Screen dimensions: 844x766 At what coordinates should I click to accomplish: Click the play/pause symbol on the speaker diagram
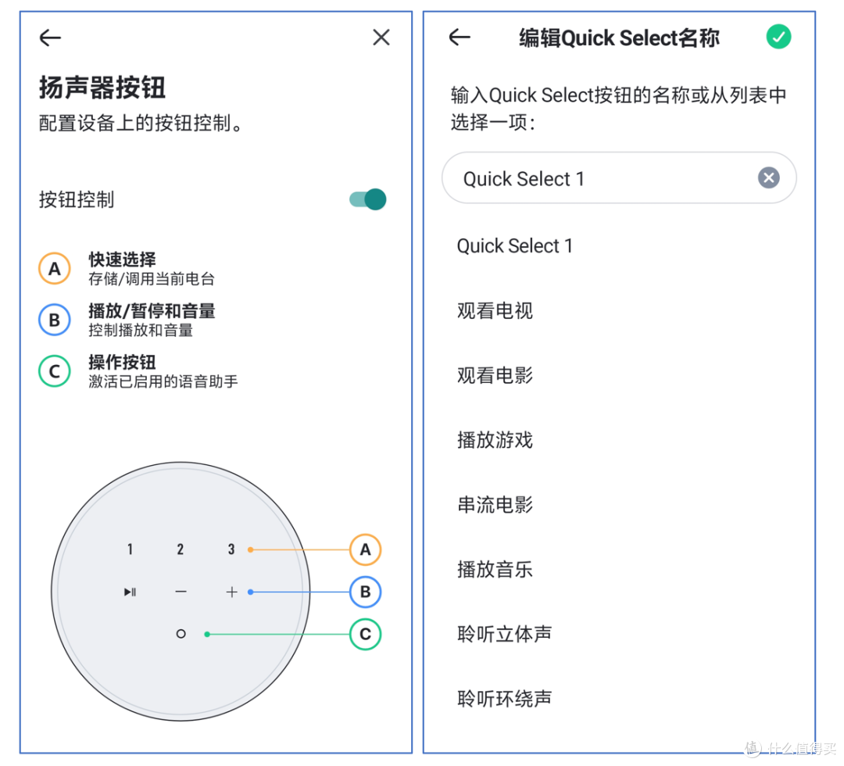130,592
